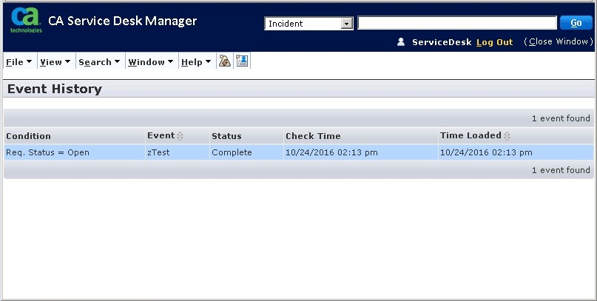Image resolution: width=597 pixels, height=301 pixels.
Task: Click the Status column header
Action: coord(226,136)
